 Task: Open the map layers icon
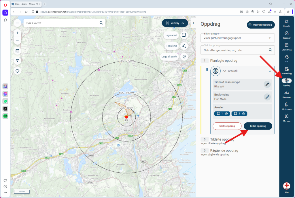pyautogui.click(x=18, y=51)
